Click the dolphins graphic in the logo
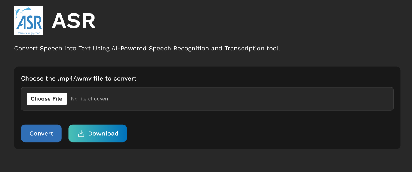 tap(30, 12)
